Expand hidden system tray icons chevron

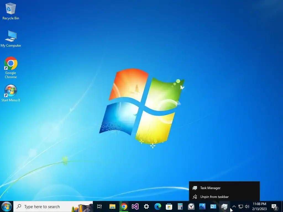(x=234, y=206)
